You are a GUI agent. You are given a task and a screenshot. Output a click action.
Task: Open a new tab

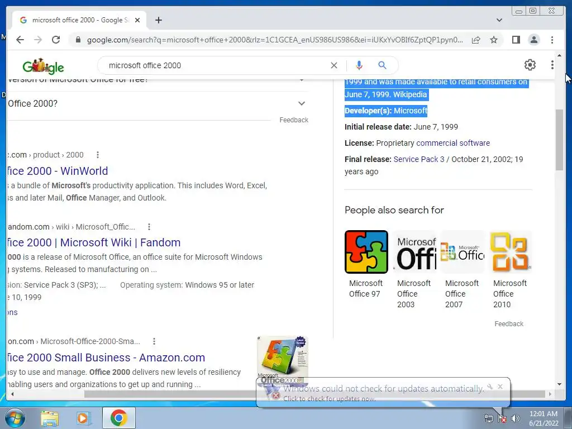pyautogui.click(x=158, y=20)
